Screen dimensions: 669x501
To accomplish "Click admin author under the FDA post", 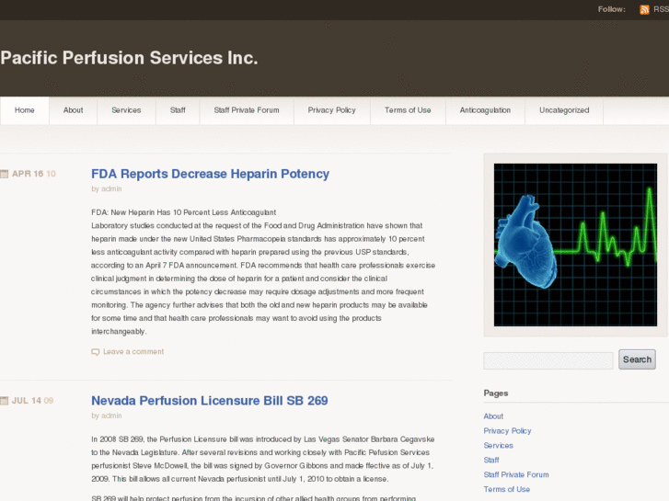I will click(x=111, y=188).
